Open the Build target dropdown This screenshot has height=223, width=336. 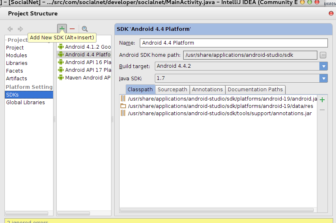click(x=323, y=66)
